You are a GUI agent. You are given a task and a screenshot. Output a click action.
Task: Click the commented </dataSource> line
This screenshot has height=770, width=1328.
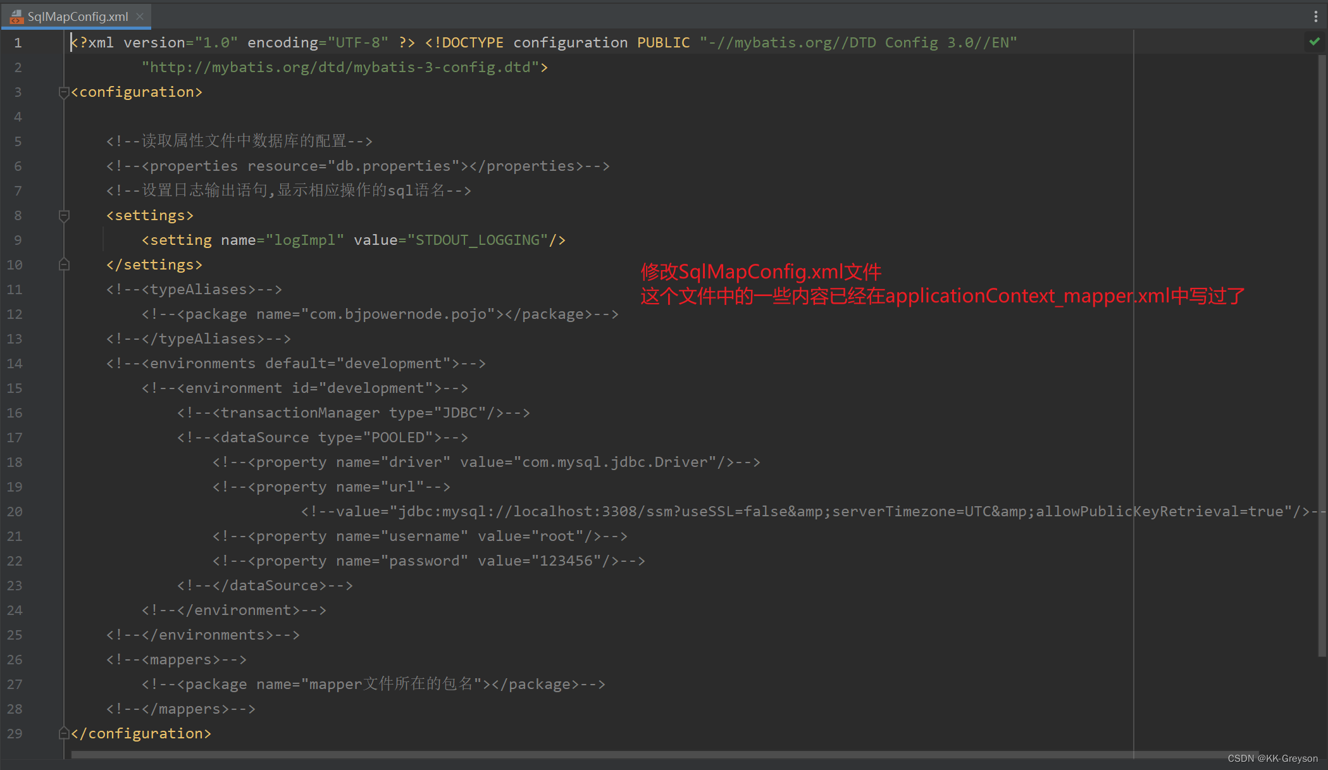(x=265, y=586)
